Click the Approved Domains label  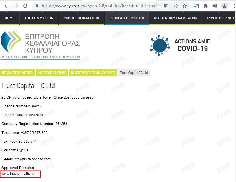[18, 168]
